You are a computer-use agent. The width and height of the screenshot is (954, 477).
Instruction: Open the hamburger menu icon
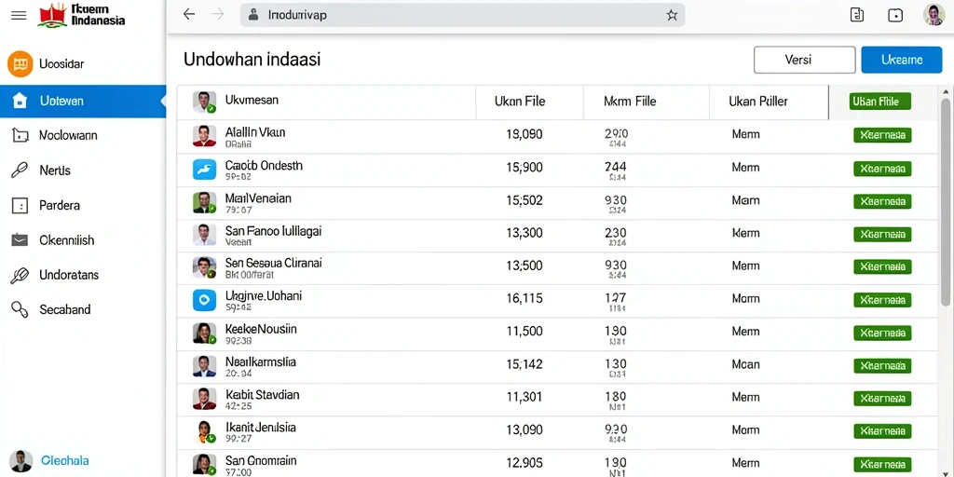19,15
